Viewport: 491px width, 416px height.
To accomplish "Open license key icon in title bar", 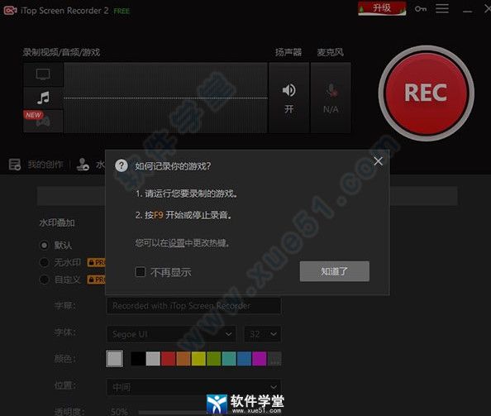I will (421, 9).
